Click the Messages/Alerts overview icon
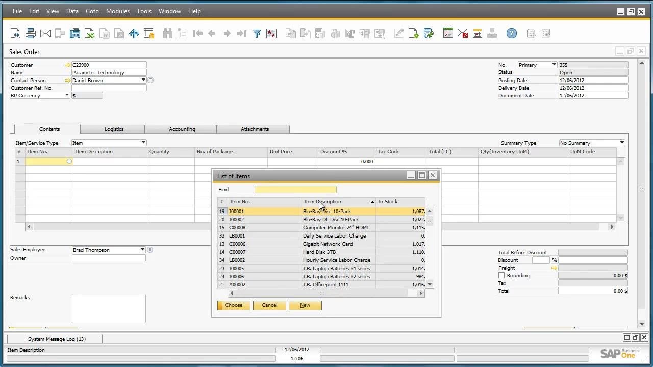This screenshot has height=367, width=653. (x=463, y=34)
